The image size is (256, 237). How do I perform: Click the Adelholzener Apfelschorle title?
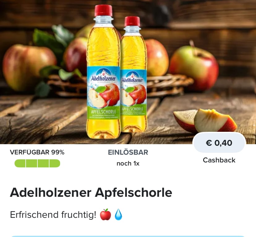[91, 193]
